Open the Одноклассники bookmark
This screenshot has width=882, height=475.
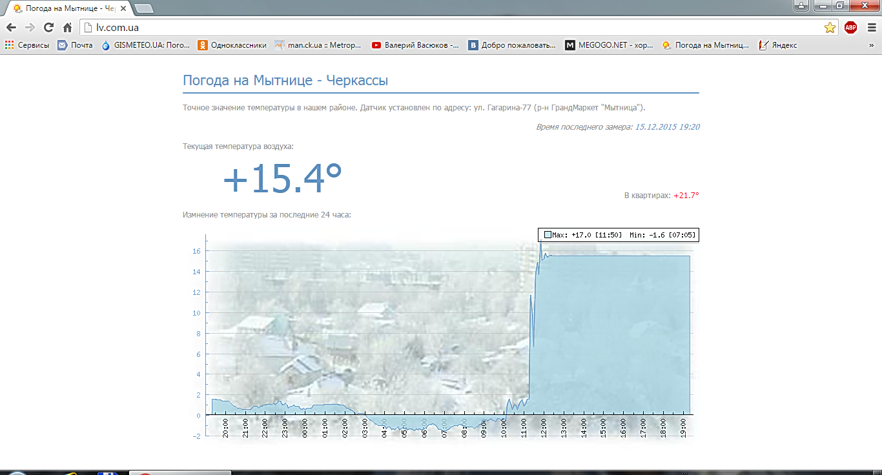pyautogui.click(x=232, y=45)
